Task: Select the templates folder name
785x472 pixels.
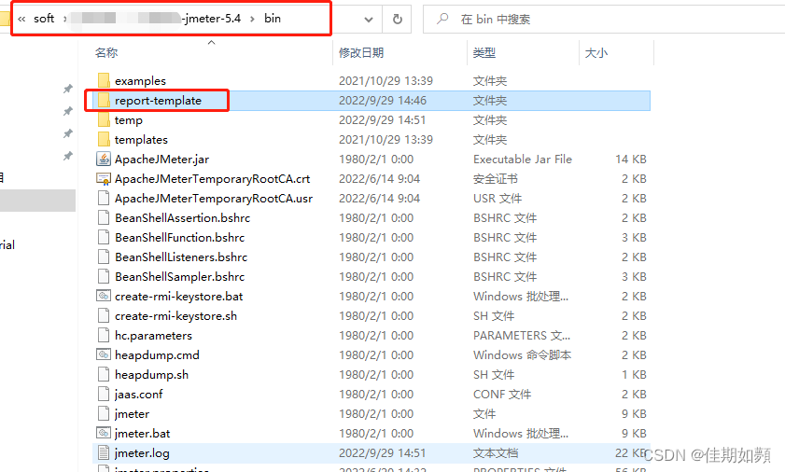Action: point(141,140)
